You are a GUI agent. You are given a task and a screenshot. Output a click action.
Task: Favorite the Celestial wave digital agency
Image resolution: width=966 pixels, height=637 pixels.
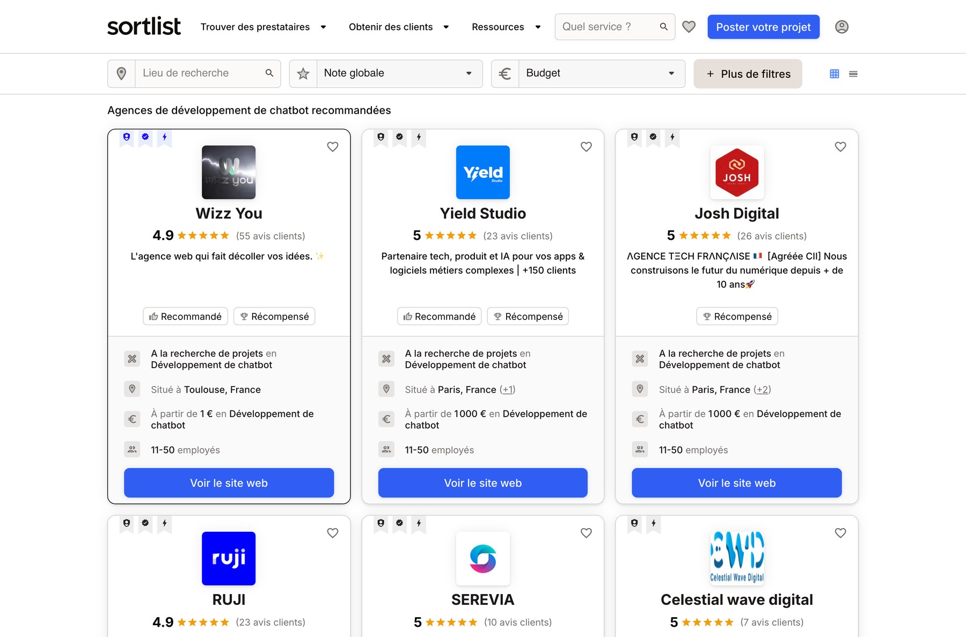click(840, 533)
